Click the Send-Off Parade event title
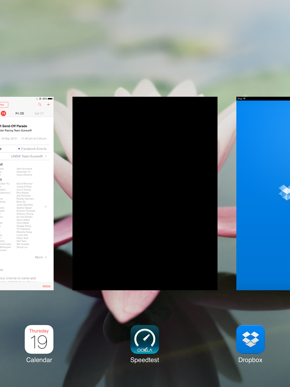This screenshot has height=387, width=290. pos(14,126)
